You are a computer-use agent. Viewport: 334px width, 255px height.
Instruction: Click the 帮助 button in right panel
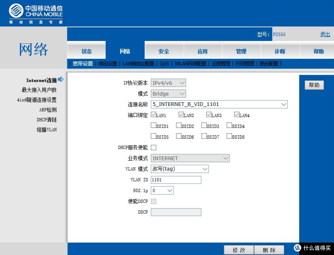coord(314,85)
